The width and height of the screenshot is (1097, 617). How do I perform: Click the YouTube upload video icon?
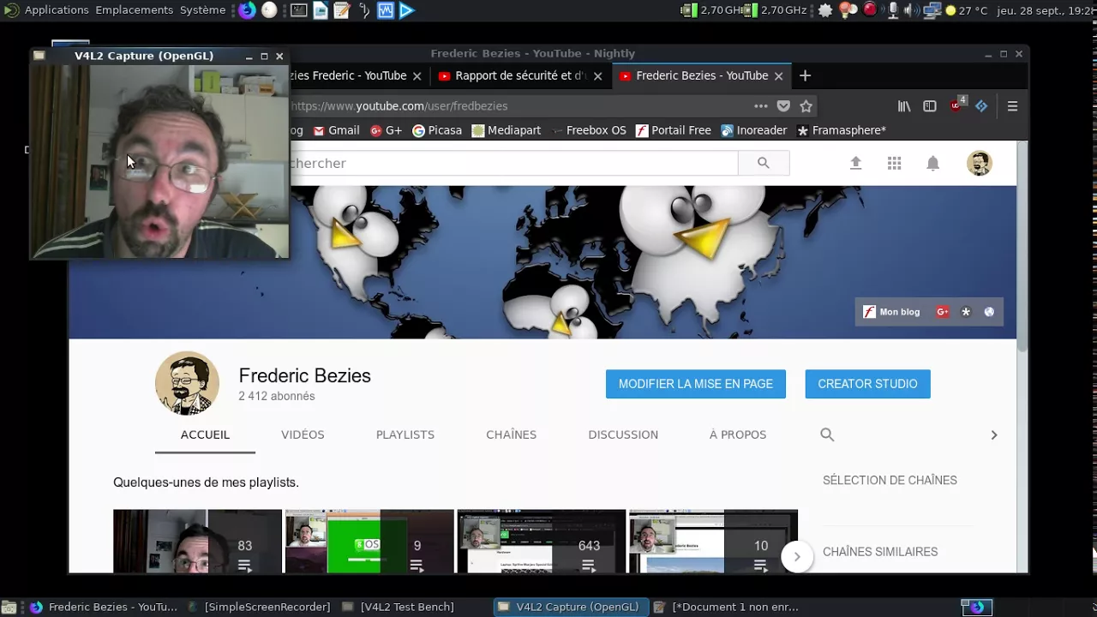tap(855, 163)
